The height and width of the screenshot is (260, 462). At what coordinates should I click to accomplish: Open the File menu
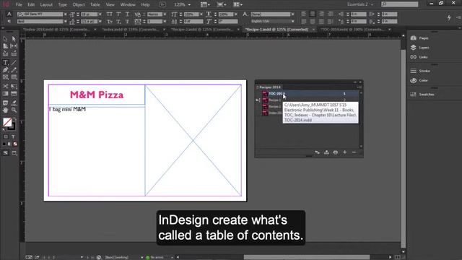[x=19, y=5]
